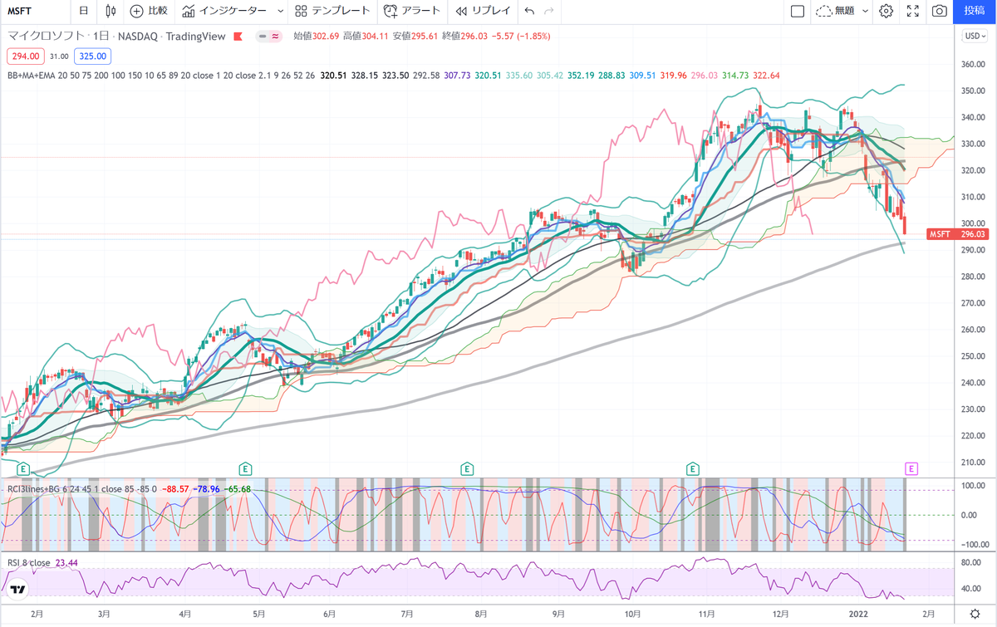
Task: Change the 日 time interval
Action: [x=83, y=11]
